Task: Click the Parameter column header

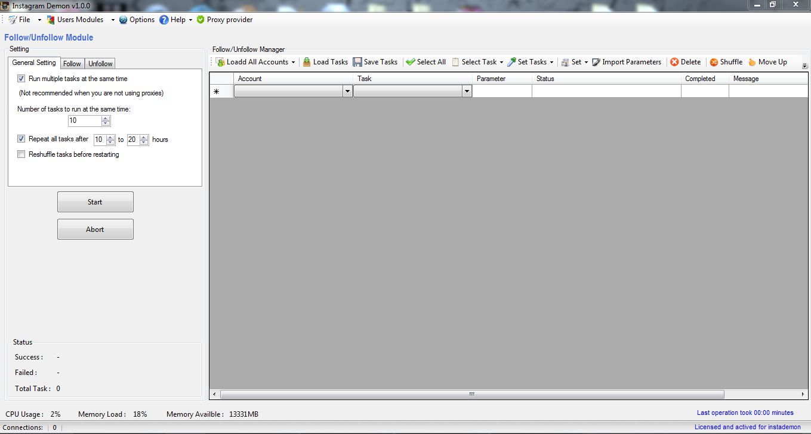Action: 502,79
